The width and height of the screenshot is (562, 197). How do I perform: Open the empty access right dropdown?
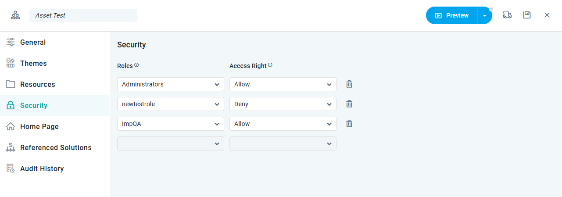pyautogui.click(x=283, y=143)
